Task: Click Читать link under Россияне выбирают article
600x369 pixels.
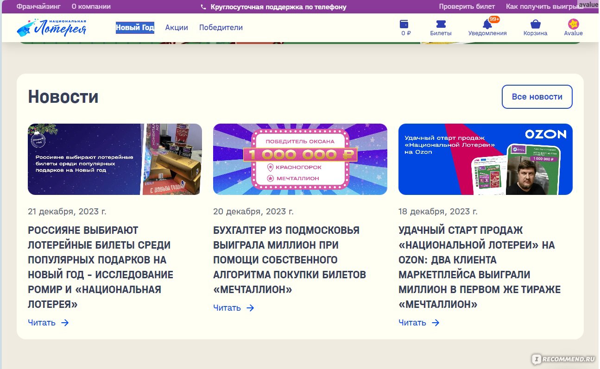Action: 42,323
